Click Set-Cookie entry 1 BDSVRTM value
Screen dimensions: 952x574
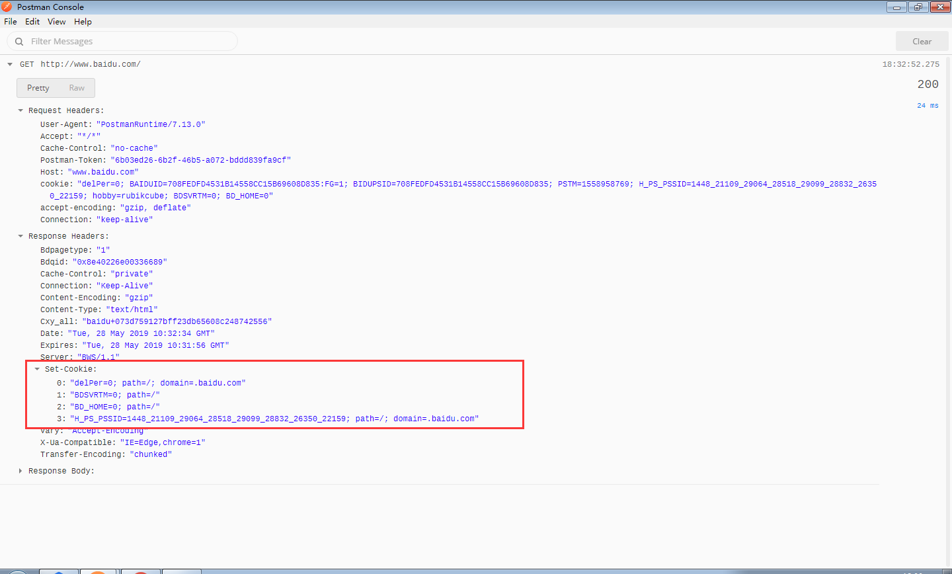115,395
